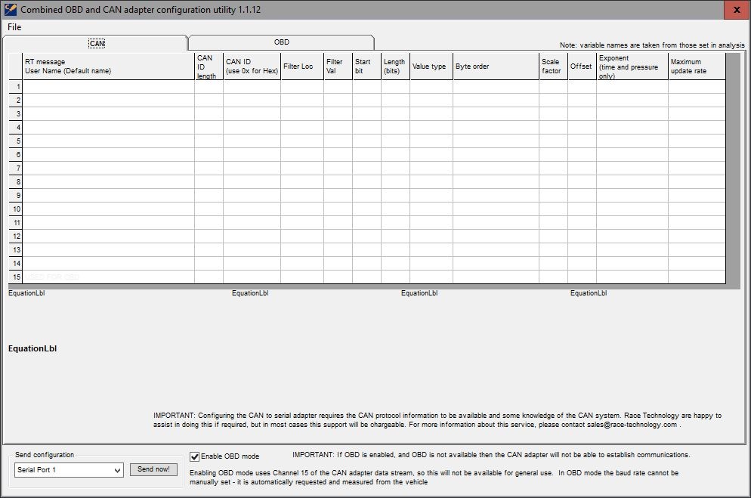Click the Scale factor column header
751x498 pixels.
click(553, 67)
